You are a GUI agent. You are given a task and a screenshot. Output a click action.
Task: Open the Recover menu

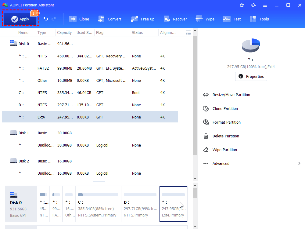(175, 19)
